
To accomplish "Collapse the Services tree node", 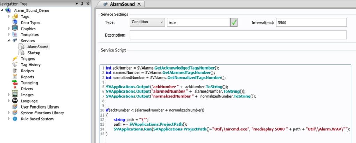I will pos(9,41).
